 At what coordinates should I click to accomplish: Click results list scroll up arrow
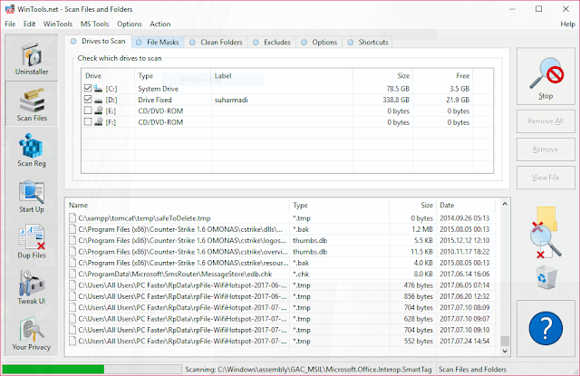(505, 204)
